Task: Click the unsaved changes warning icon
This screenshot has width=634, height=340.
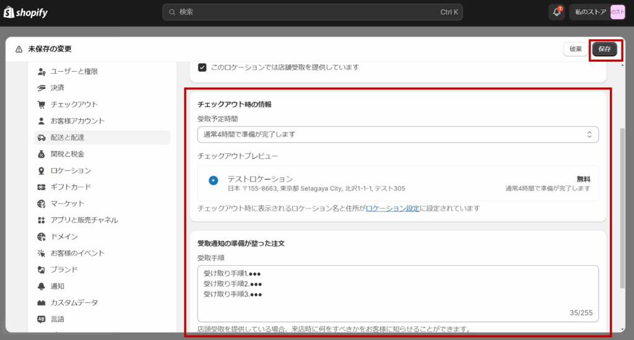Action: pos(19,49)
